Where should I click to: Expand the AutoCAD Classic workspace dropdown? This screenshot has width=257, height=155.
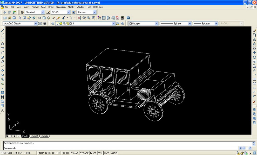36,23
